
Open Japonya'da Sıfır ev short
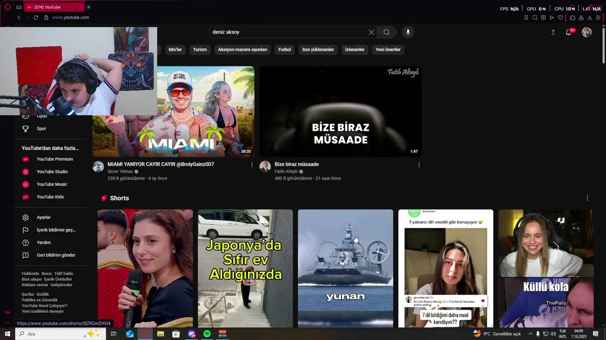[x=245, y=268]
